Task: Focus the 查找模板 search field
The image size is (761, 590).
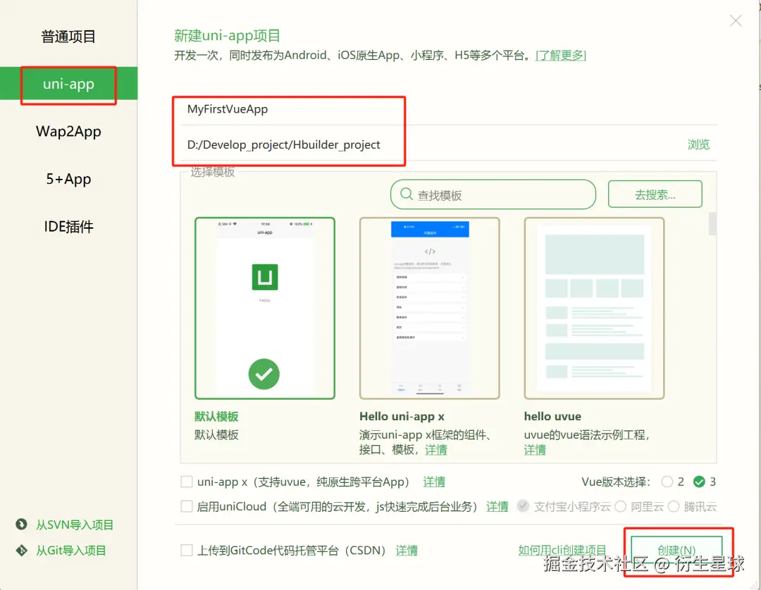Action: click(493, 195)
